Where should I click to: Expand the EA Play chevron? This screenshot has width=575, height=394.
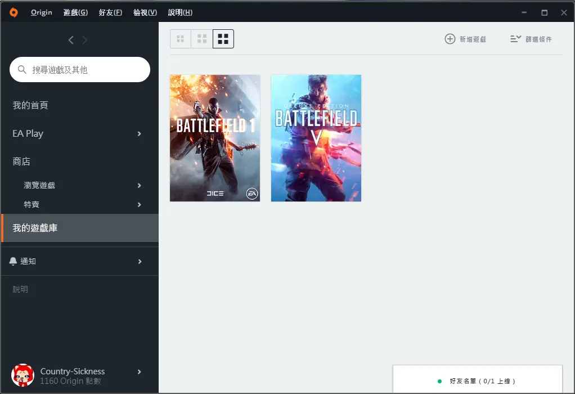tap(140, 134)
